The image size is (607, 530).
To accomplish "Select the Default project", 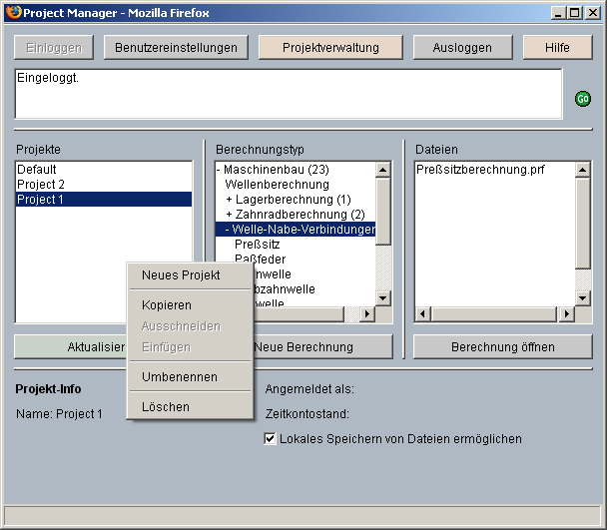I will [37, 170].
